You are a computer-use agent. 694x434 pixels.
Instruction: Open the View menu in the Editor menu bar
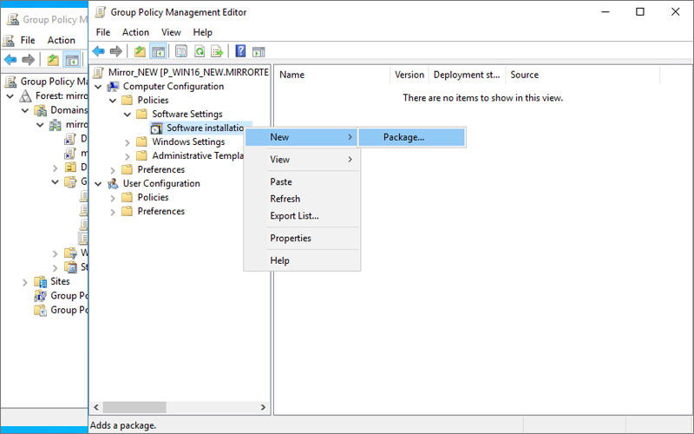click(x=171, y=32)
